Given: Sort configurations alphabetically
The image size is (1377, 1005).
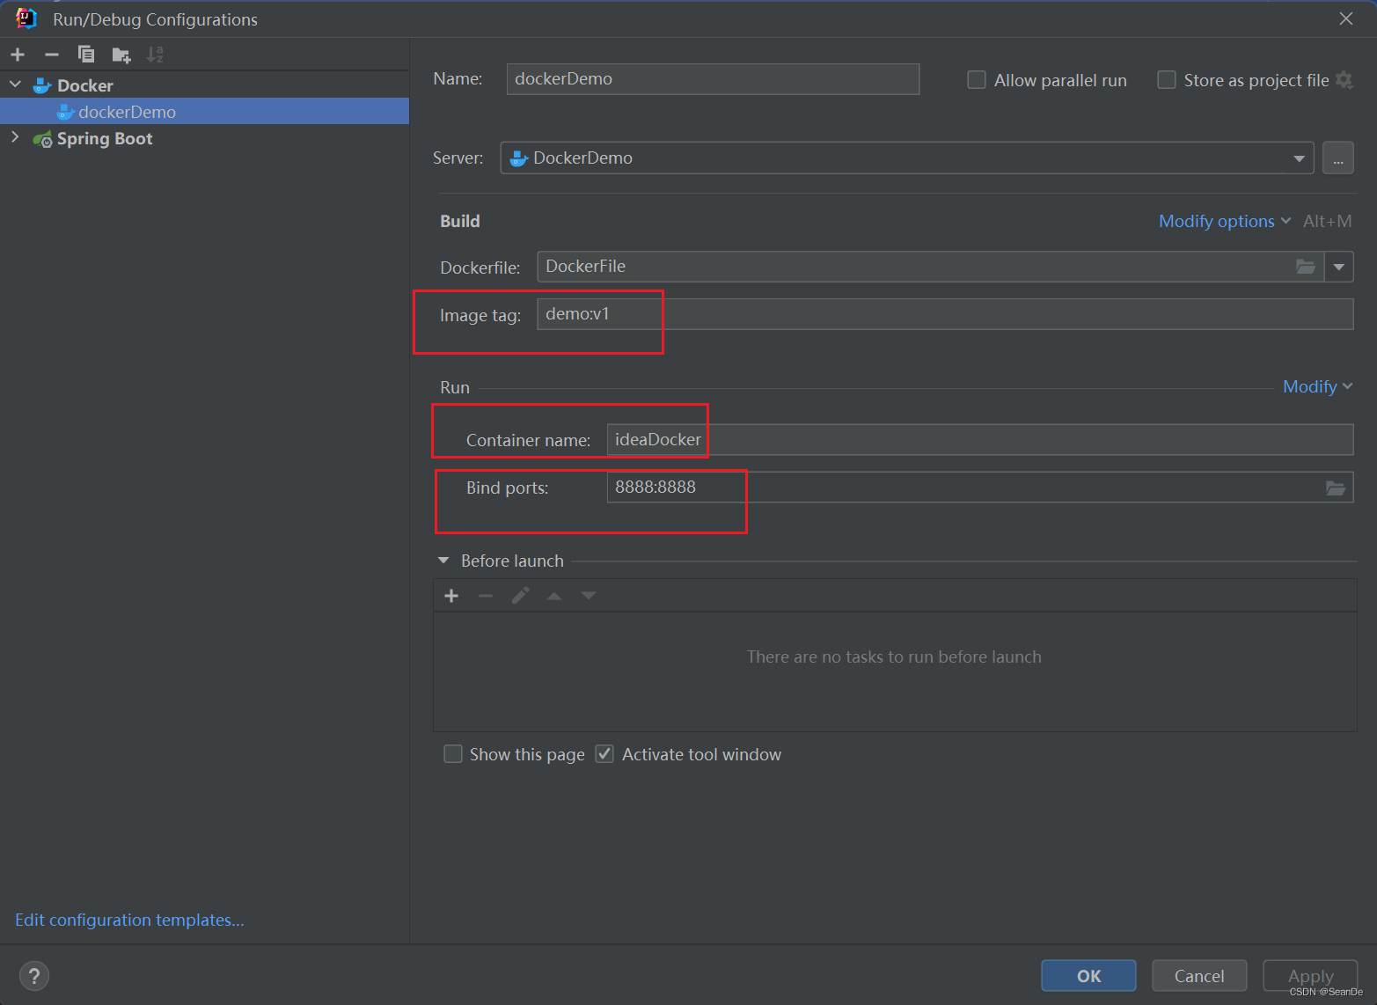Looking at the screenshot, I should click(155, 55).
